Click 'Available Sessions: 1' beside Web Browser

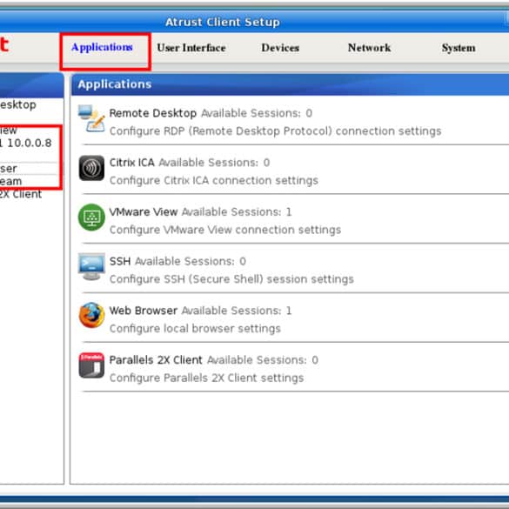[237, 311]
